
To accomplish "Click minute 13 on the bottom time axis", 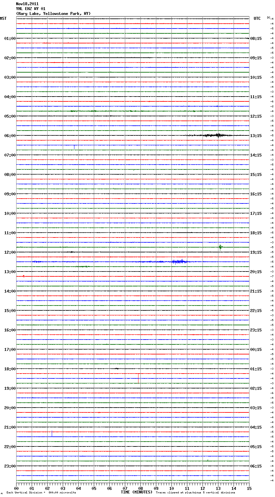I will coord(218,488).
